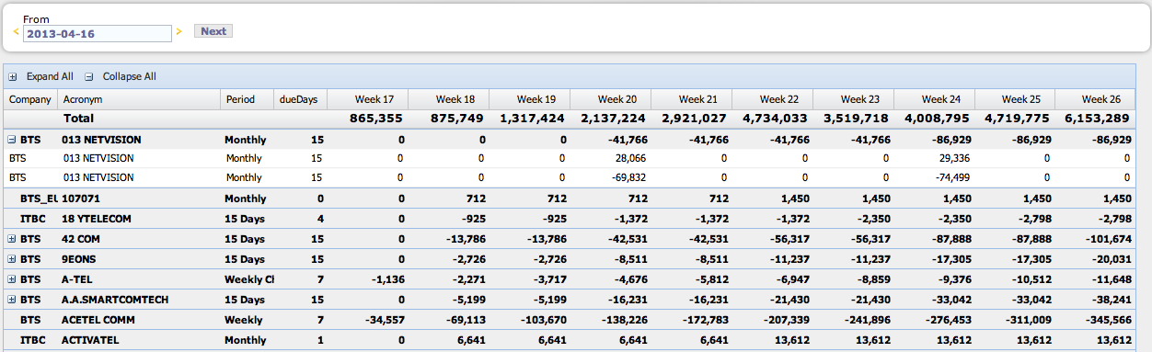Click the Week 17 column header
The width and height of the screenshot is (1152, 352).
point(367,99)
